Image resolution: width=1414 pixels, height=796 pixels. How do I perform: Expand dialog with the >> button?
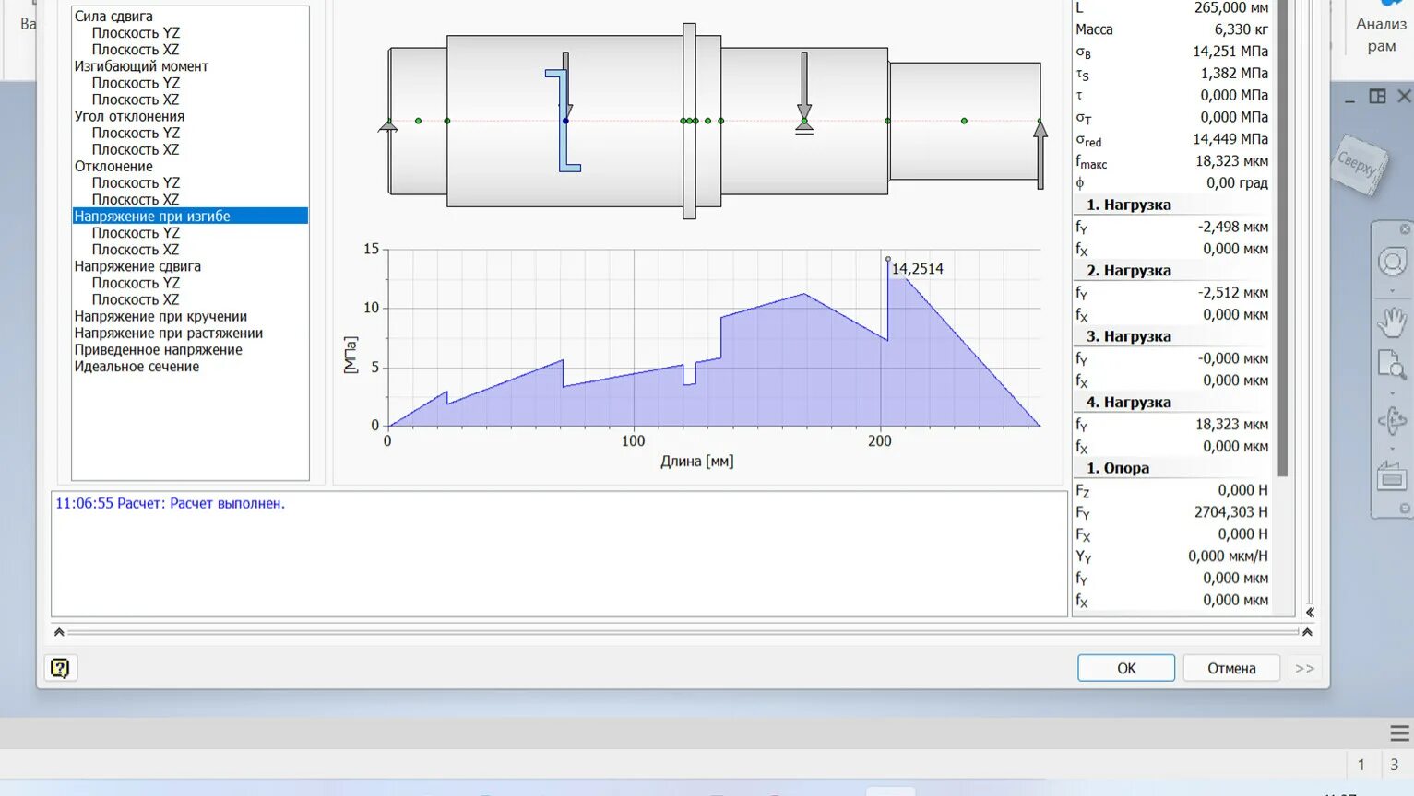(1304, 668)
